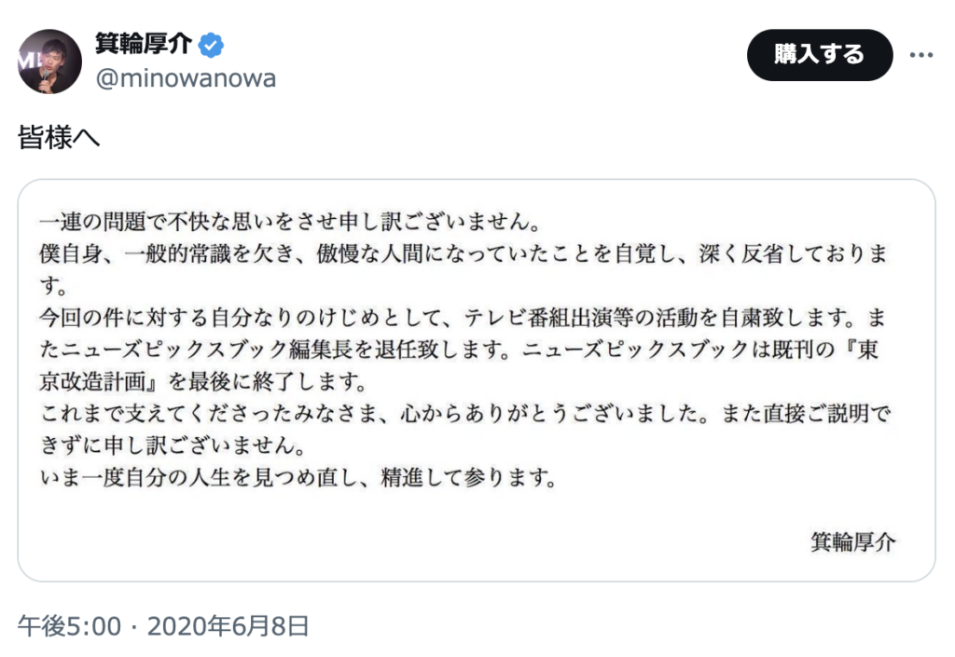Click the line starting 僕自身、一般的常識 in image
This screenshot has width=955, height=657.
click(464, 253)
